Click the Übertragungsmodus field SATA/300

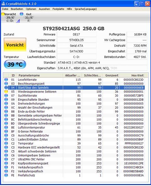point(76,51)
